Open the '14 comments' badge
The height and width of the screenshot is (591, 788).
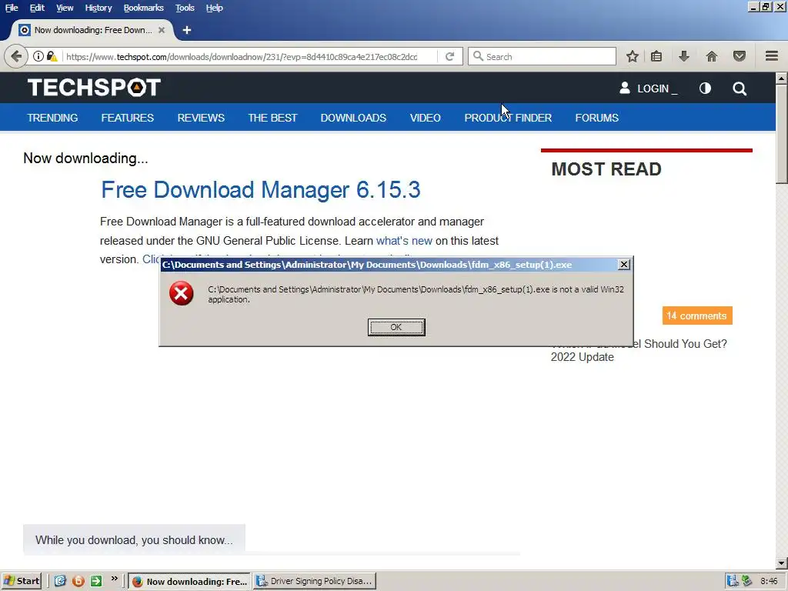click(697, 316)
